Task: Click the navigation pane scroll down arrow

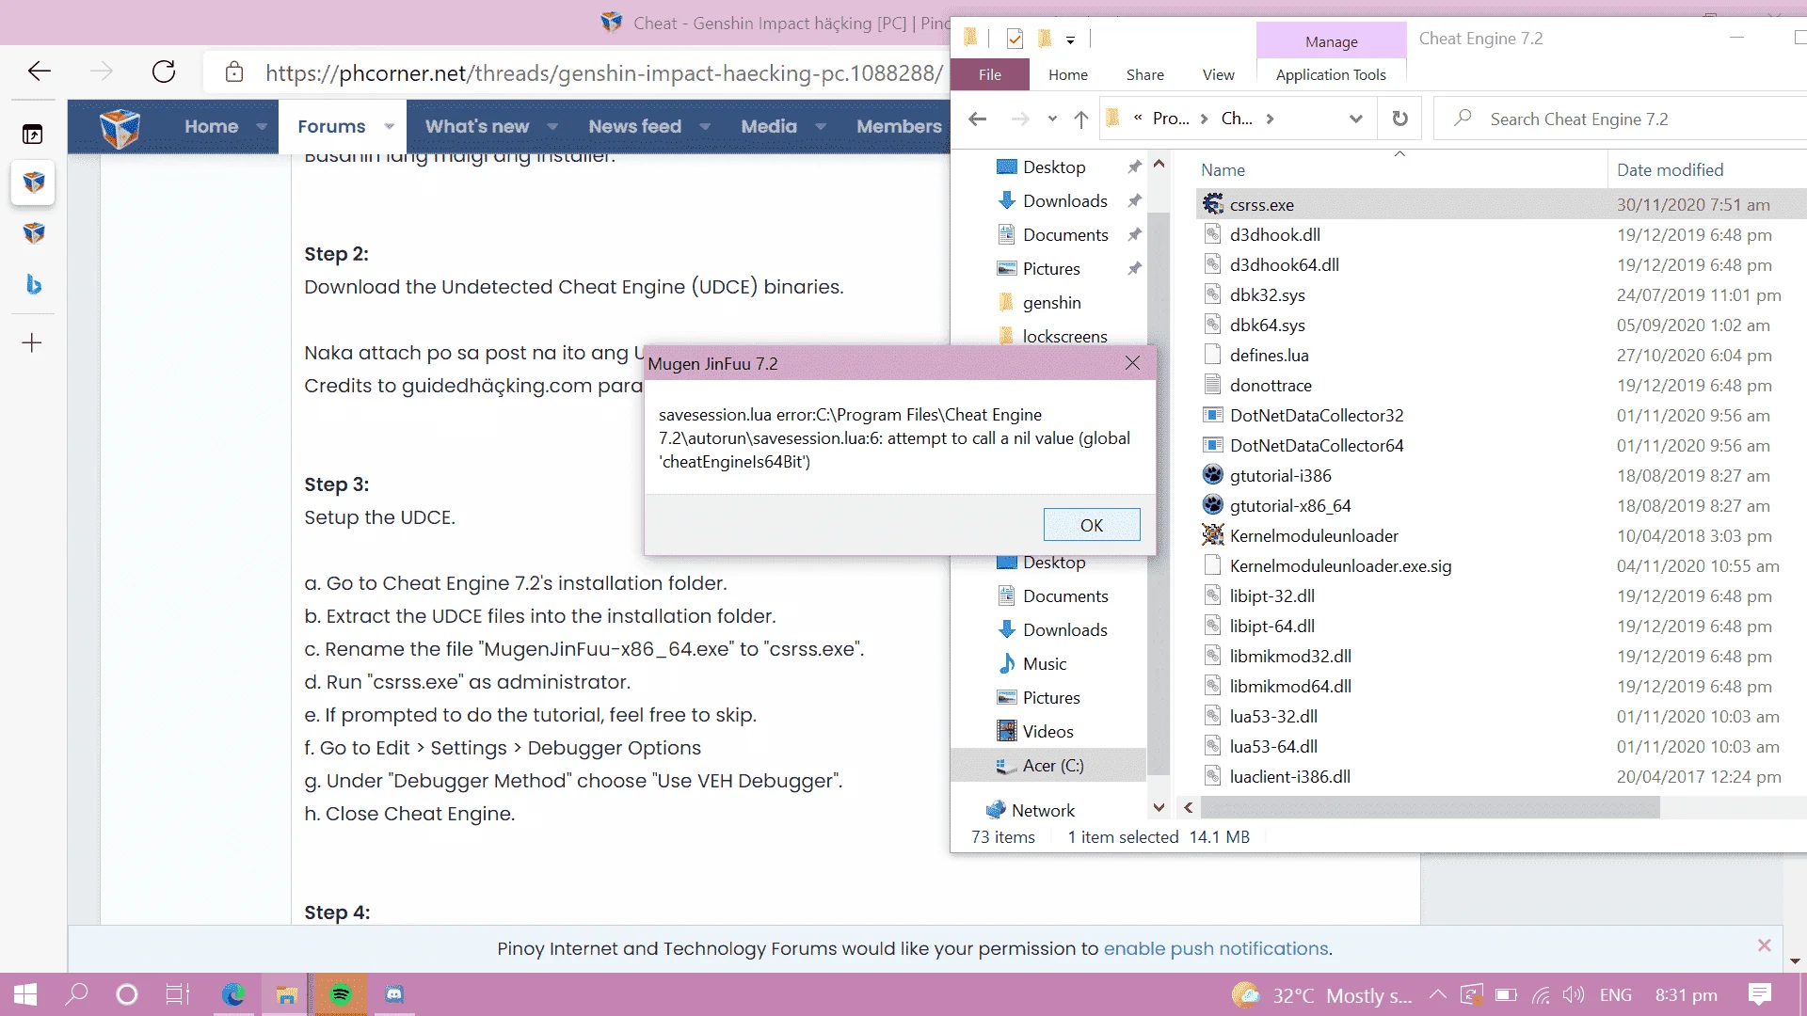Action: point(1159,807)
